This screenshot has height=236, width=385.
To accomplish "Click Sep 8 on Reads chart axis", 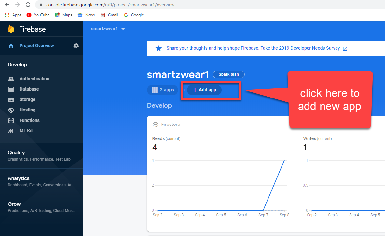I will [x=284, y=215].
